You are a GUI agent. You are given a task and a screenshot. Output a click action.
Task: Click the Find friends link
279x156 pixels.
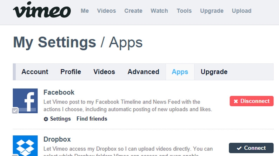(92, 119)
